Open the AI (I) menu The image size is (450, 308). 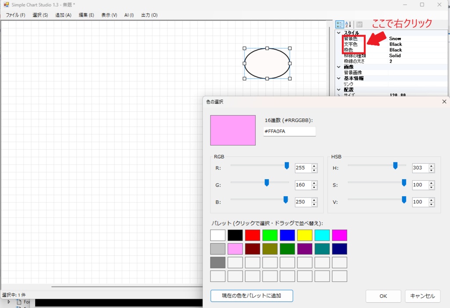[129, 15]
